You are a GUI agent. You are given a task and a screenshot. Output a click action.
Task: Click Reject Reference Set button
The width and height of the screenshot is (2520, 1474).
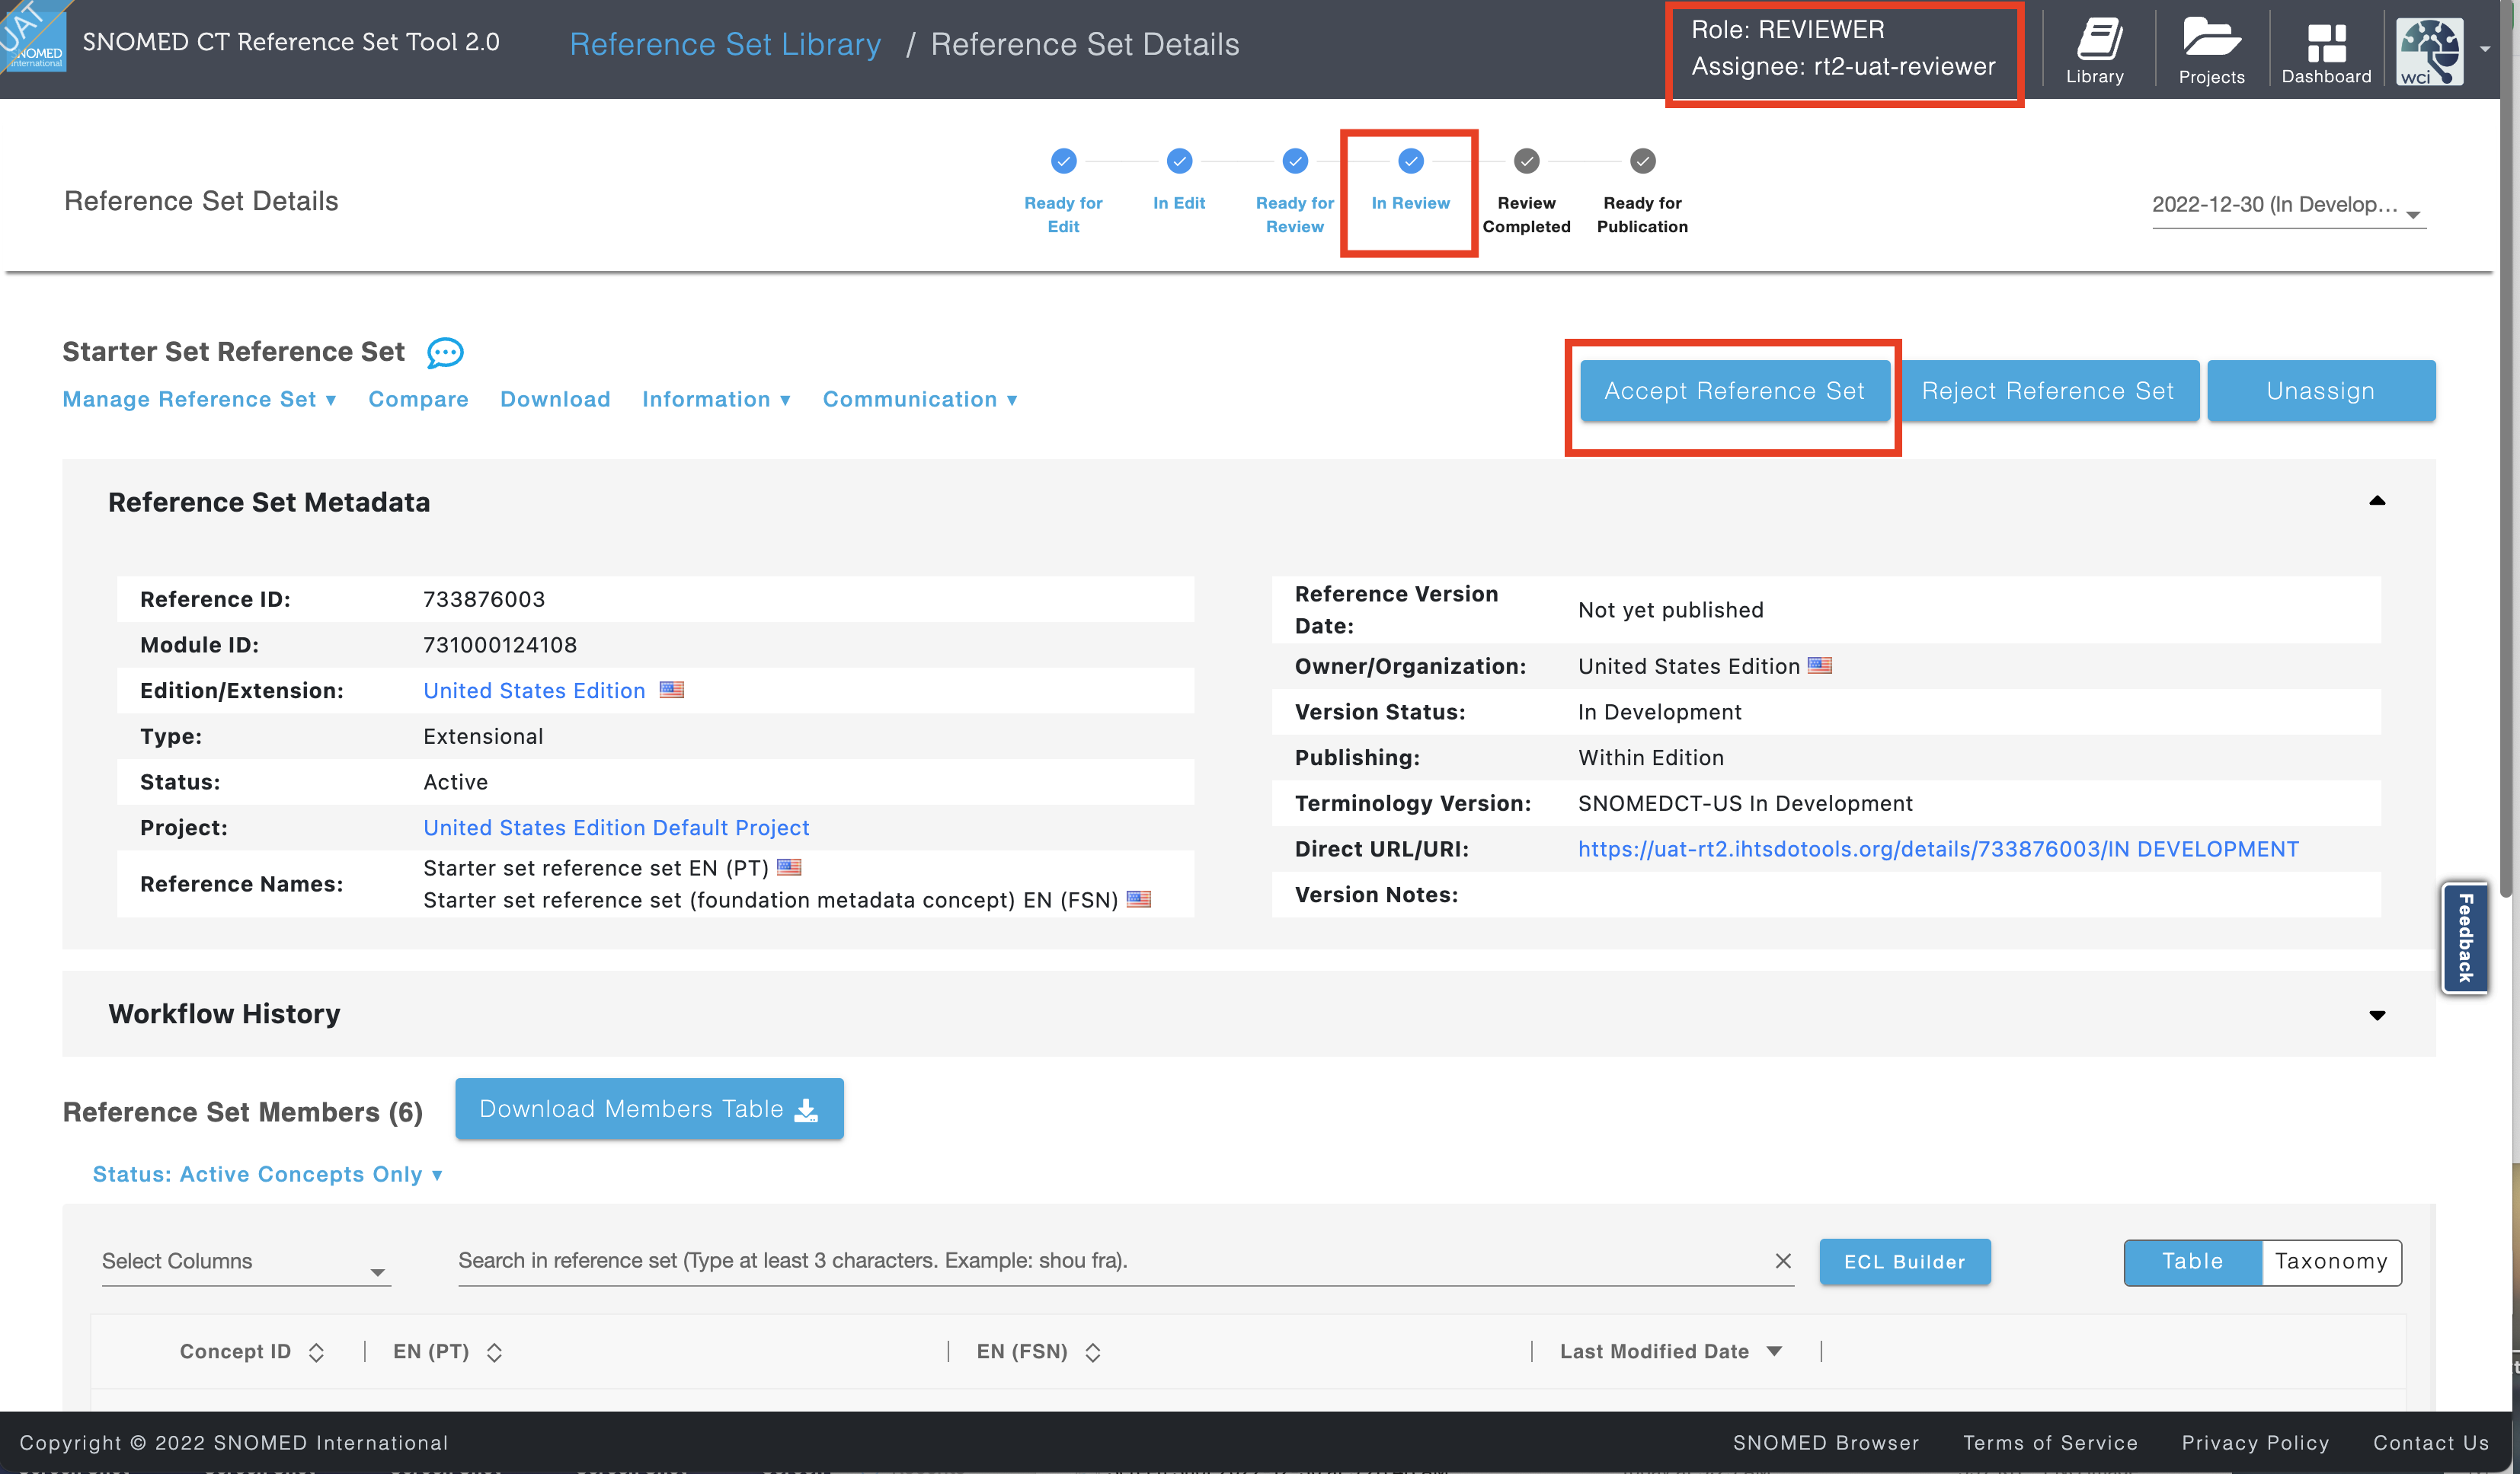click(2047, 391)
